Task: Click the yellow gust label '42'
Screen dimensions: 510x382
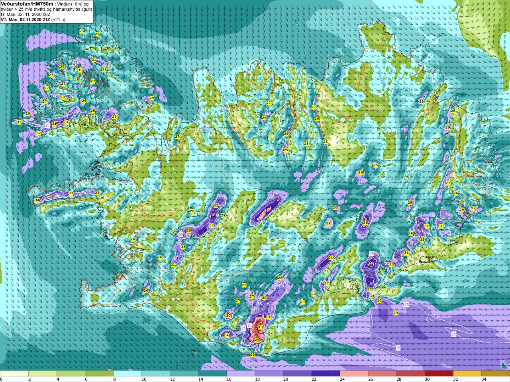Action: (257, 340)
